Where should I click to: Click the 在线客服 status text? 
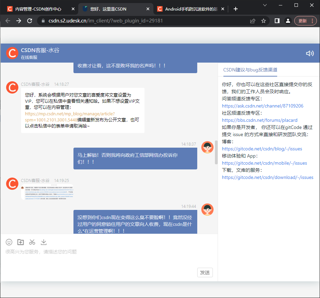pyautogui.click(x=29, y=57)
